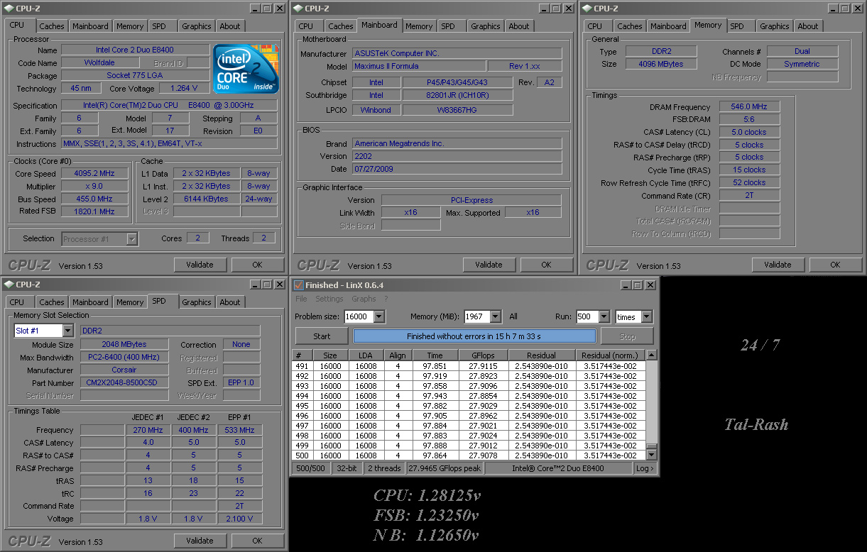Open the Run count dropdown showing 500
This screenshot has width=867, height=552.
tap(604, 317)
